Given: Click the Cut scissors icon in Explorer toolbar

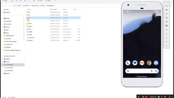Looking at the screenshot, I should point(12,1).
